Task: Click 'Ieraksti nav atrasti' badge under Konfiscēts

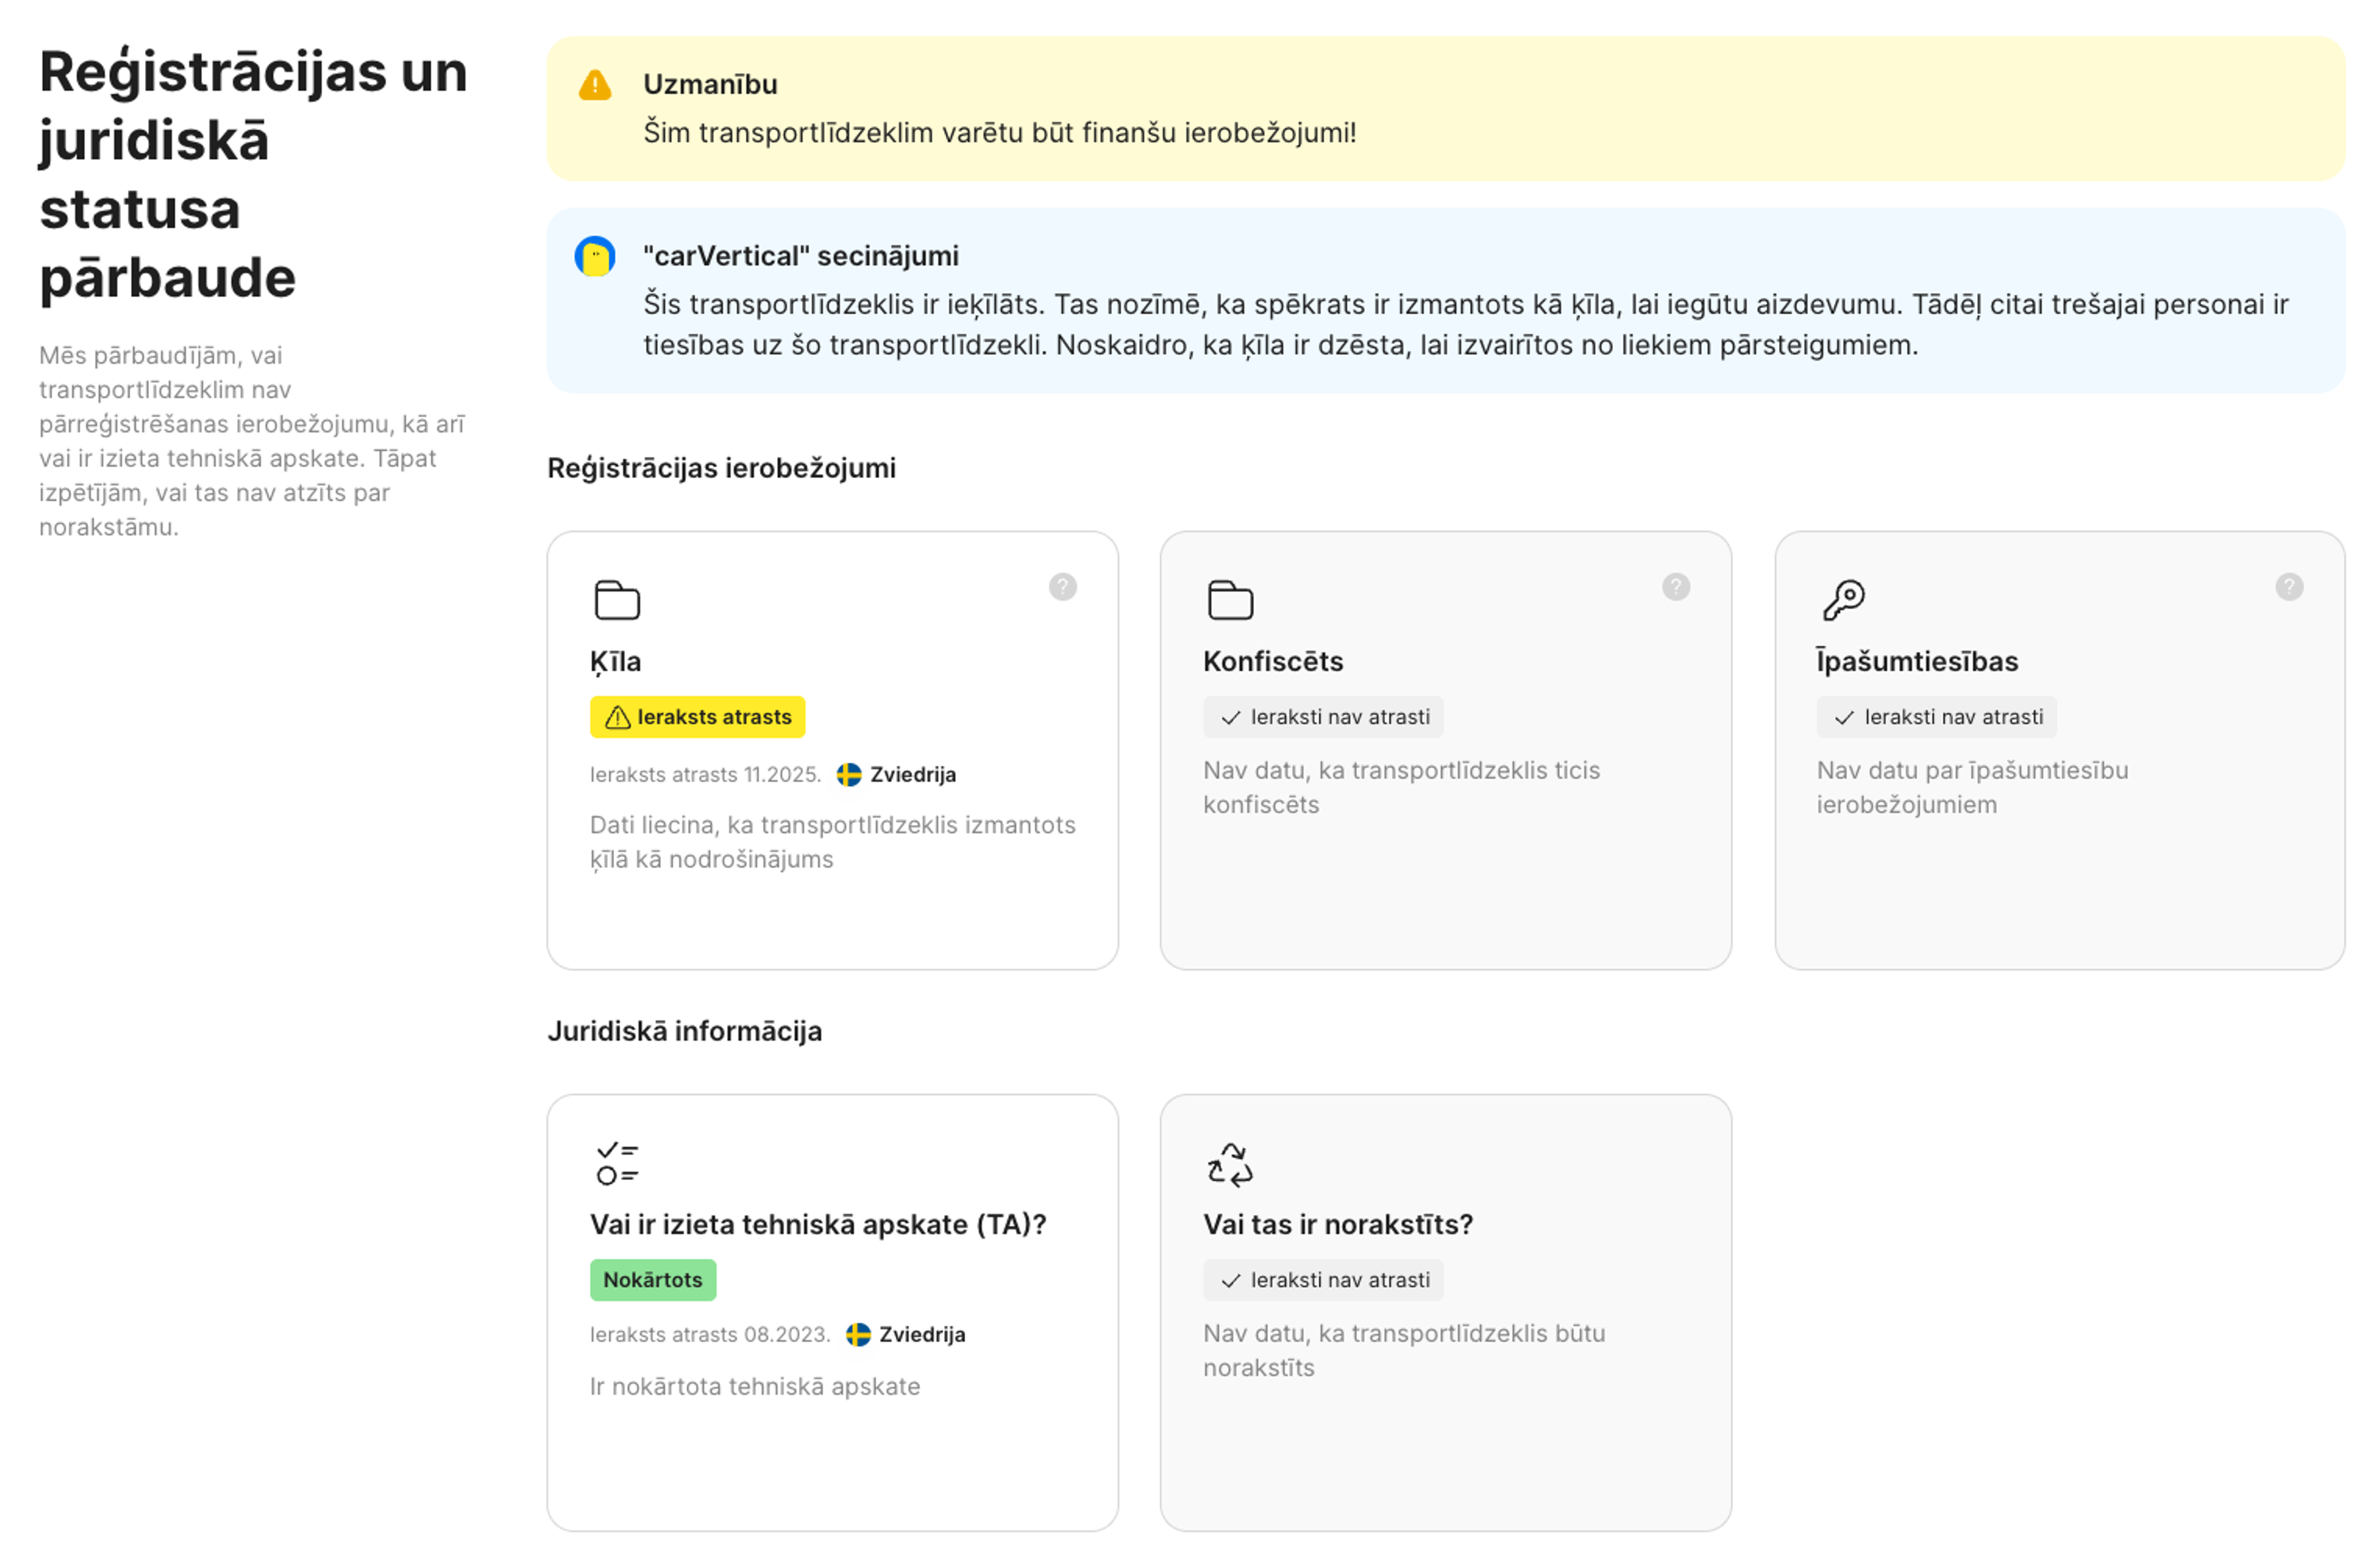Action: tap(1323, 717)
